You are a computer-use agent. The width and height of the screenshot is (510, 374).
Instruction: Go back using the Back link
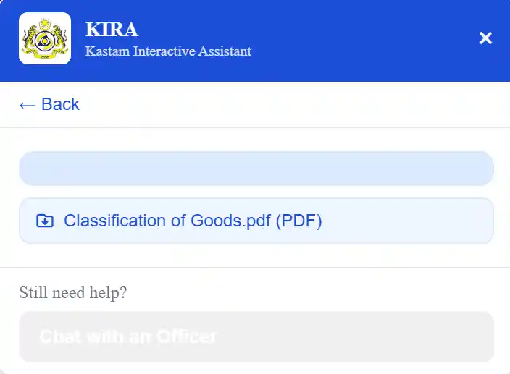pyautogui.click(x=49, y=104)
